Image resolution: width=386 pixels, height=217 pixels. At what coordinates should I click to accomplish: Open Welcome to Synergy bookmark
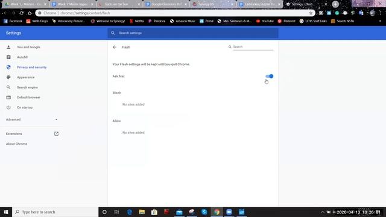[x=108, y=21]
